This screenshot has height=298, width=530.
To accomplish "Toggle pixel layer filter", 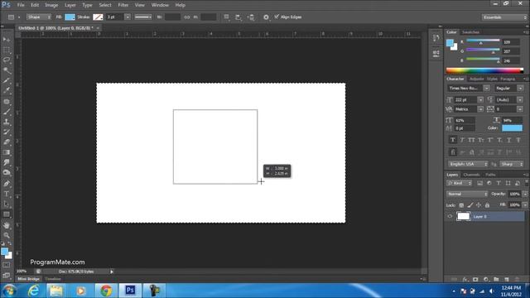I will [x=480, y=183].
